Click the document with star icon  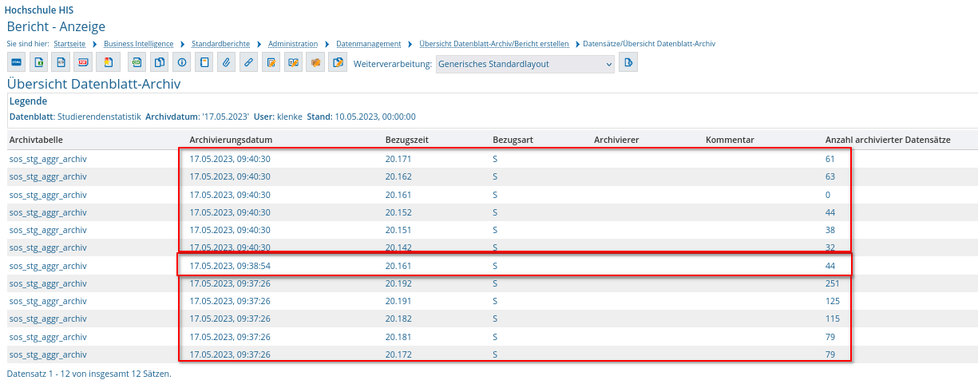(109, 63)
